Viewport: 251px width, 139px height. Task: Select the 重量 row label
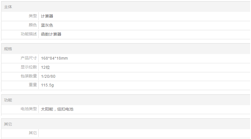33,85
